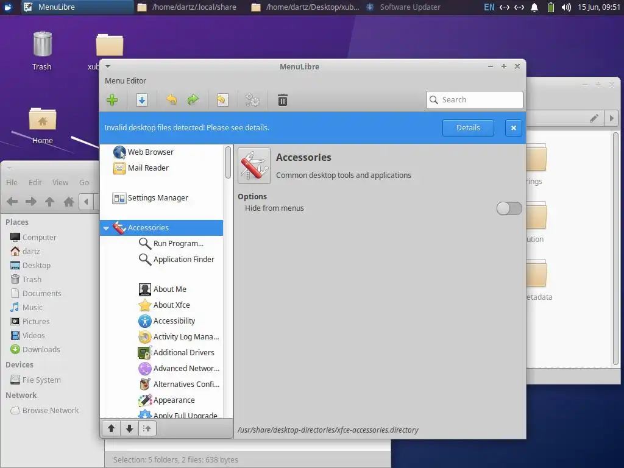Select the Additional Drivers entry
Image resolution: width=624 pixels, height=468 pixels.
click(161, 353)
